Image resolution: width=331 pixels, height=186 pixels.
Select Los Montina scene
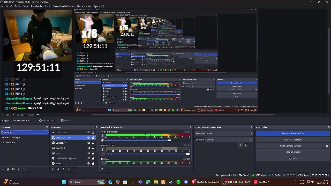(25, 143)
